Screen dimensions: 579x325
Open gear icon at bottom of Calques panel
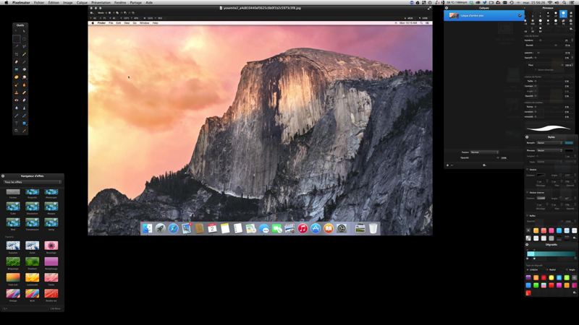pos(484,165)
